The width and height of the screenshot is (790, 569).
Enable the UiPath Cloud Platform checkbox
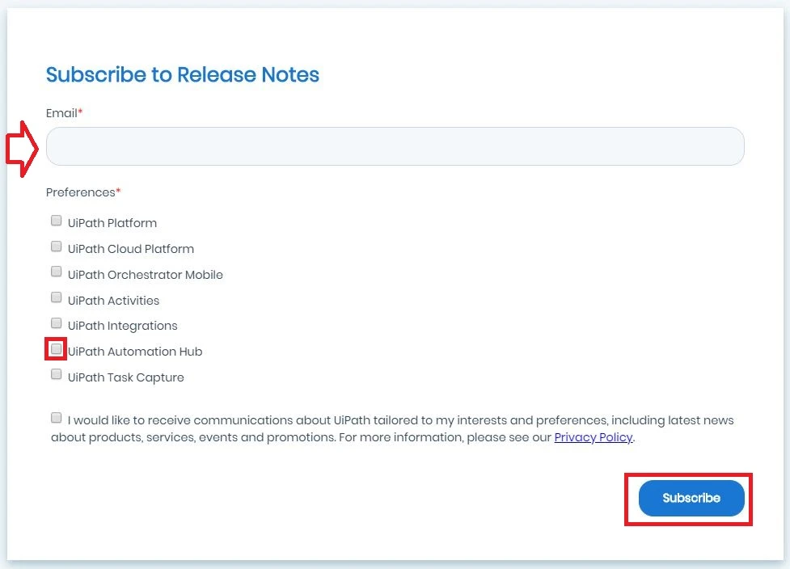click(57, 247)
